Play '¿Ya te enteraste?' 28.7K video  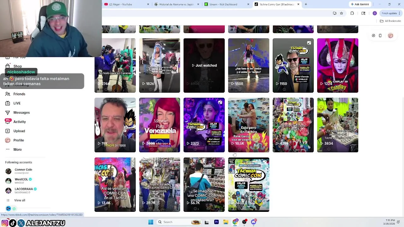(160, 185)
